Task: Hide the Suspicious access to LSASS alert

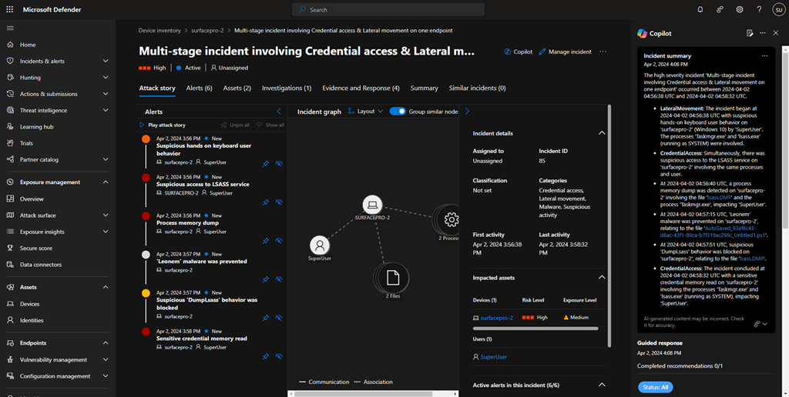Action: pos(279,202)
